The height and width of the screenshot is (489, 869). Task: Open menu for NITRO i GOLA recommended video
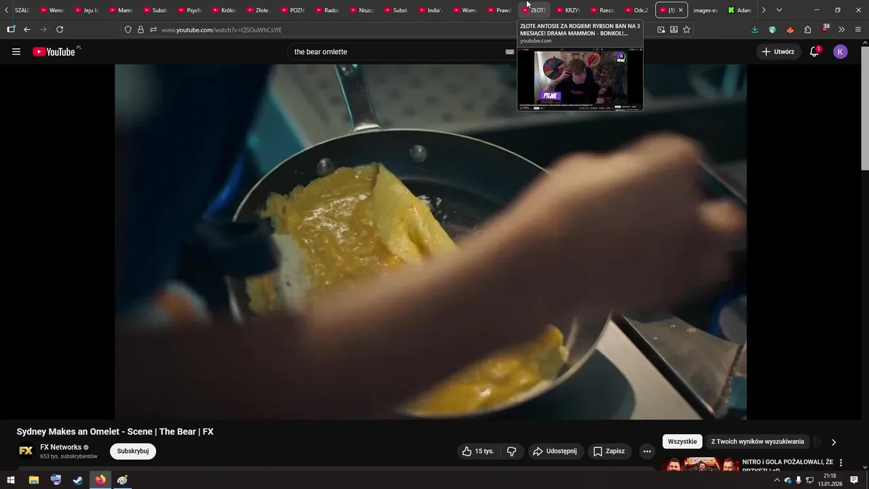click(x=840, y=463)
